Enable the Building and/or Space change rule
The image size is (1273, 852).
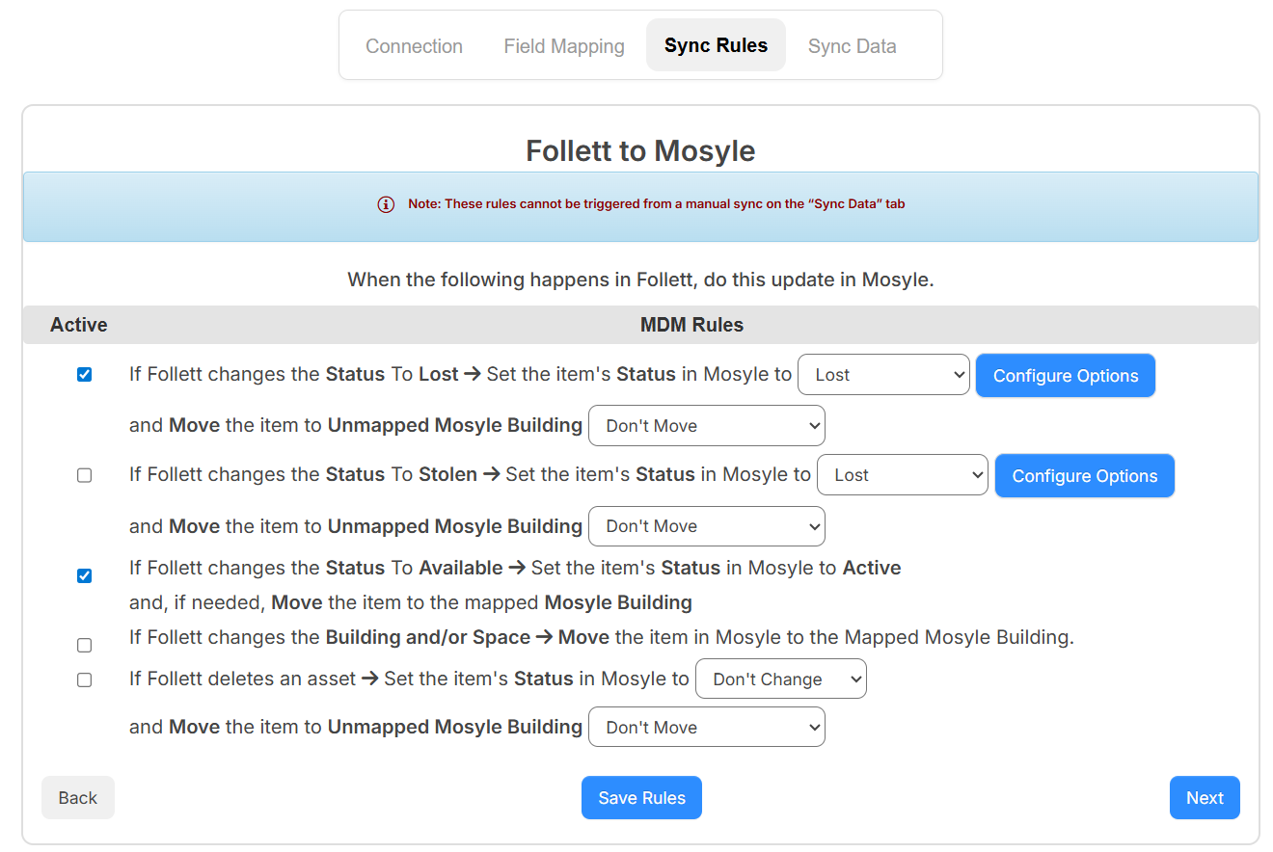tap(84, 644)
